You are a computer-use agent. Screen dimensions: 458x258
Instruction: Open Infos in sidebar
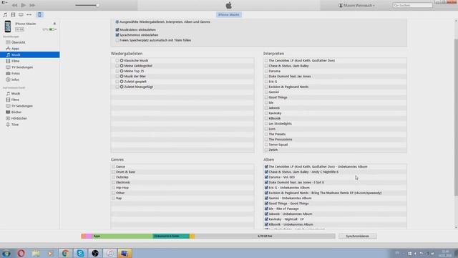[15, 80]
